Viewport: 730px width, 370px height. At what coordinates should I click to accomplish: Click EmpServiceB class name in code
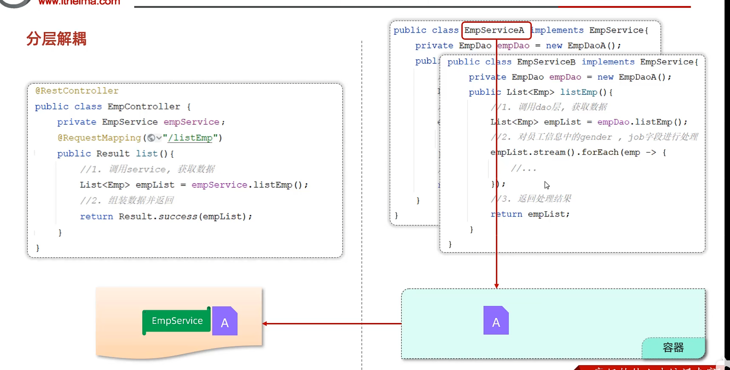(546, 62)
